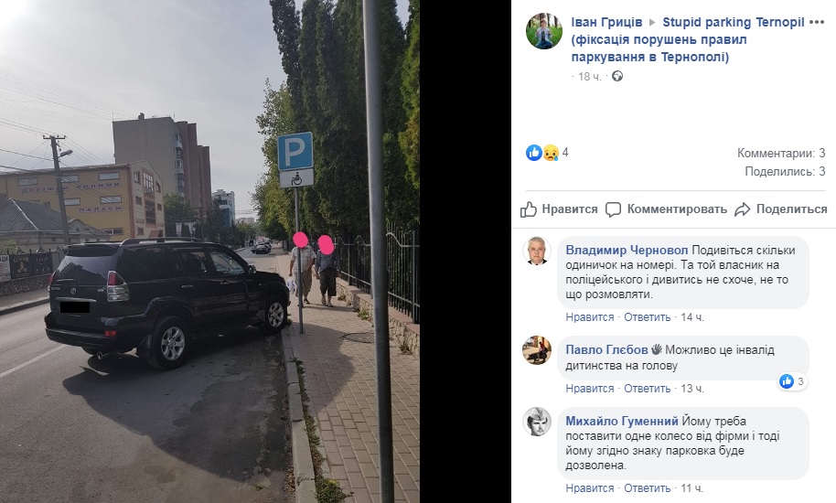Open Іван Гриців's profile picture
Viewport: 836px width, 503px height.
pyautogui.click(x=544, y=31)
